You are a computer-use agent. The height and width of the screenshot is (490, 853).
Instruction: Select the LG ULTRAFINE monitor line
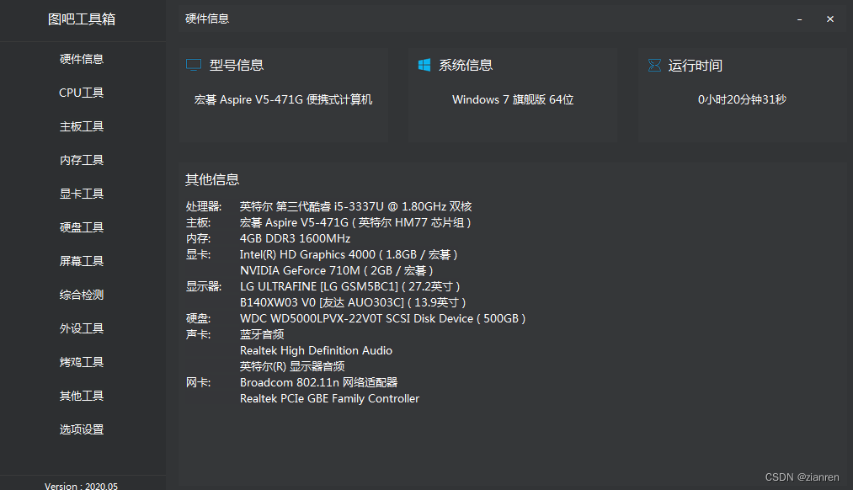click(x=349, y=286)
